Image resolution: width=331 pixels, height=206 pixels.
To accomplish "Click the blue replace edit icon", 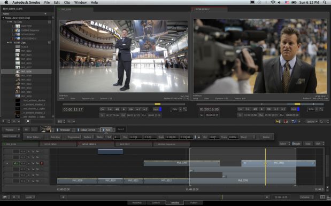I will (x=294, y=122).
